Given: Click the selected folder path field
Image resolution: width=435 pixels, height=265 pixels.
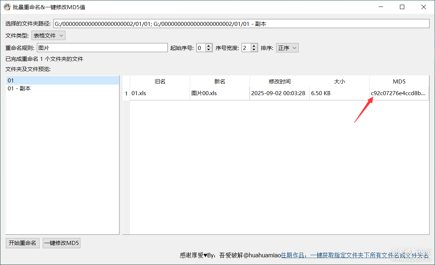Looking at the screenshot, I should point(241,24).
